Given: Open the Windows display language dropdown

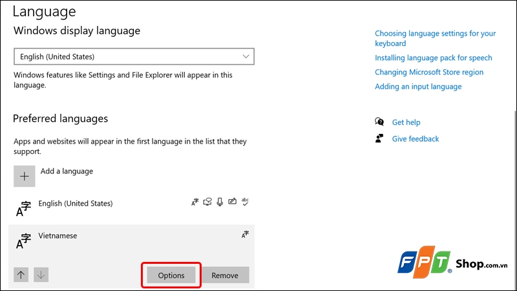Looking at the screenshot, I should [x=134, y=57].
